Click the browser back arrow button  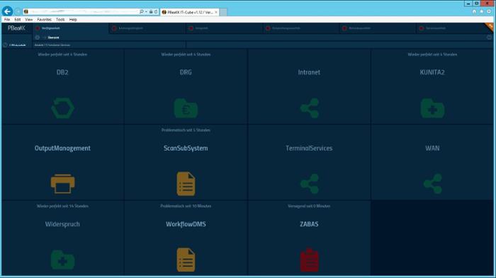click(7, 11)
